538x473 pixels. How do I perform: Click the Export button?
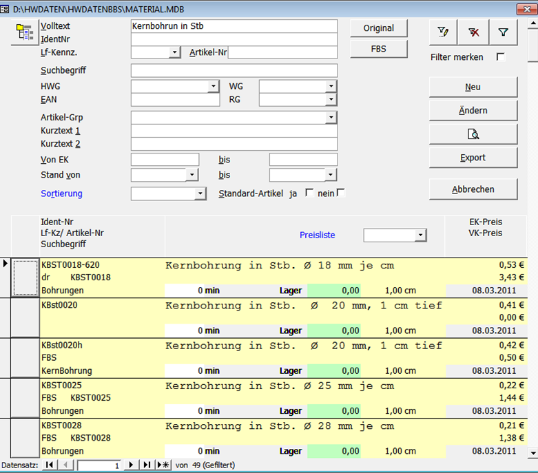[x=473, y=158]
